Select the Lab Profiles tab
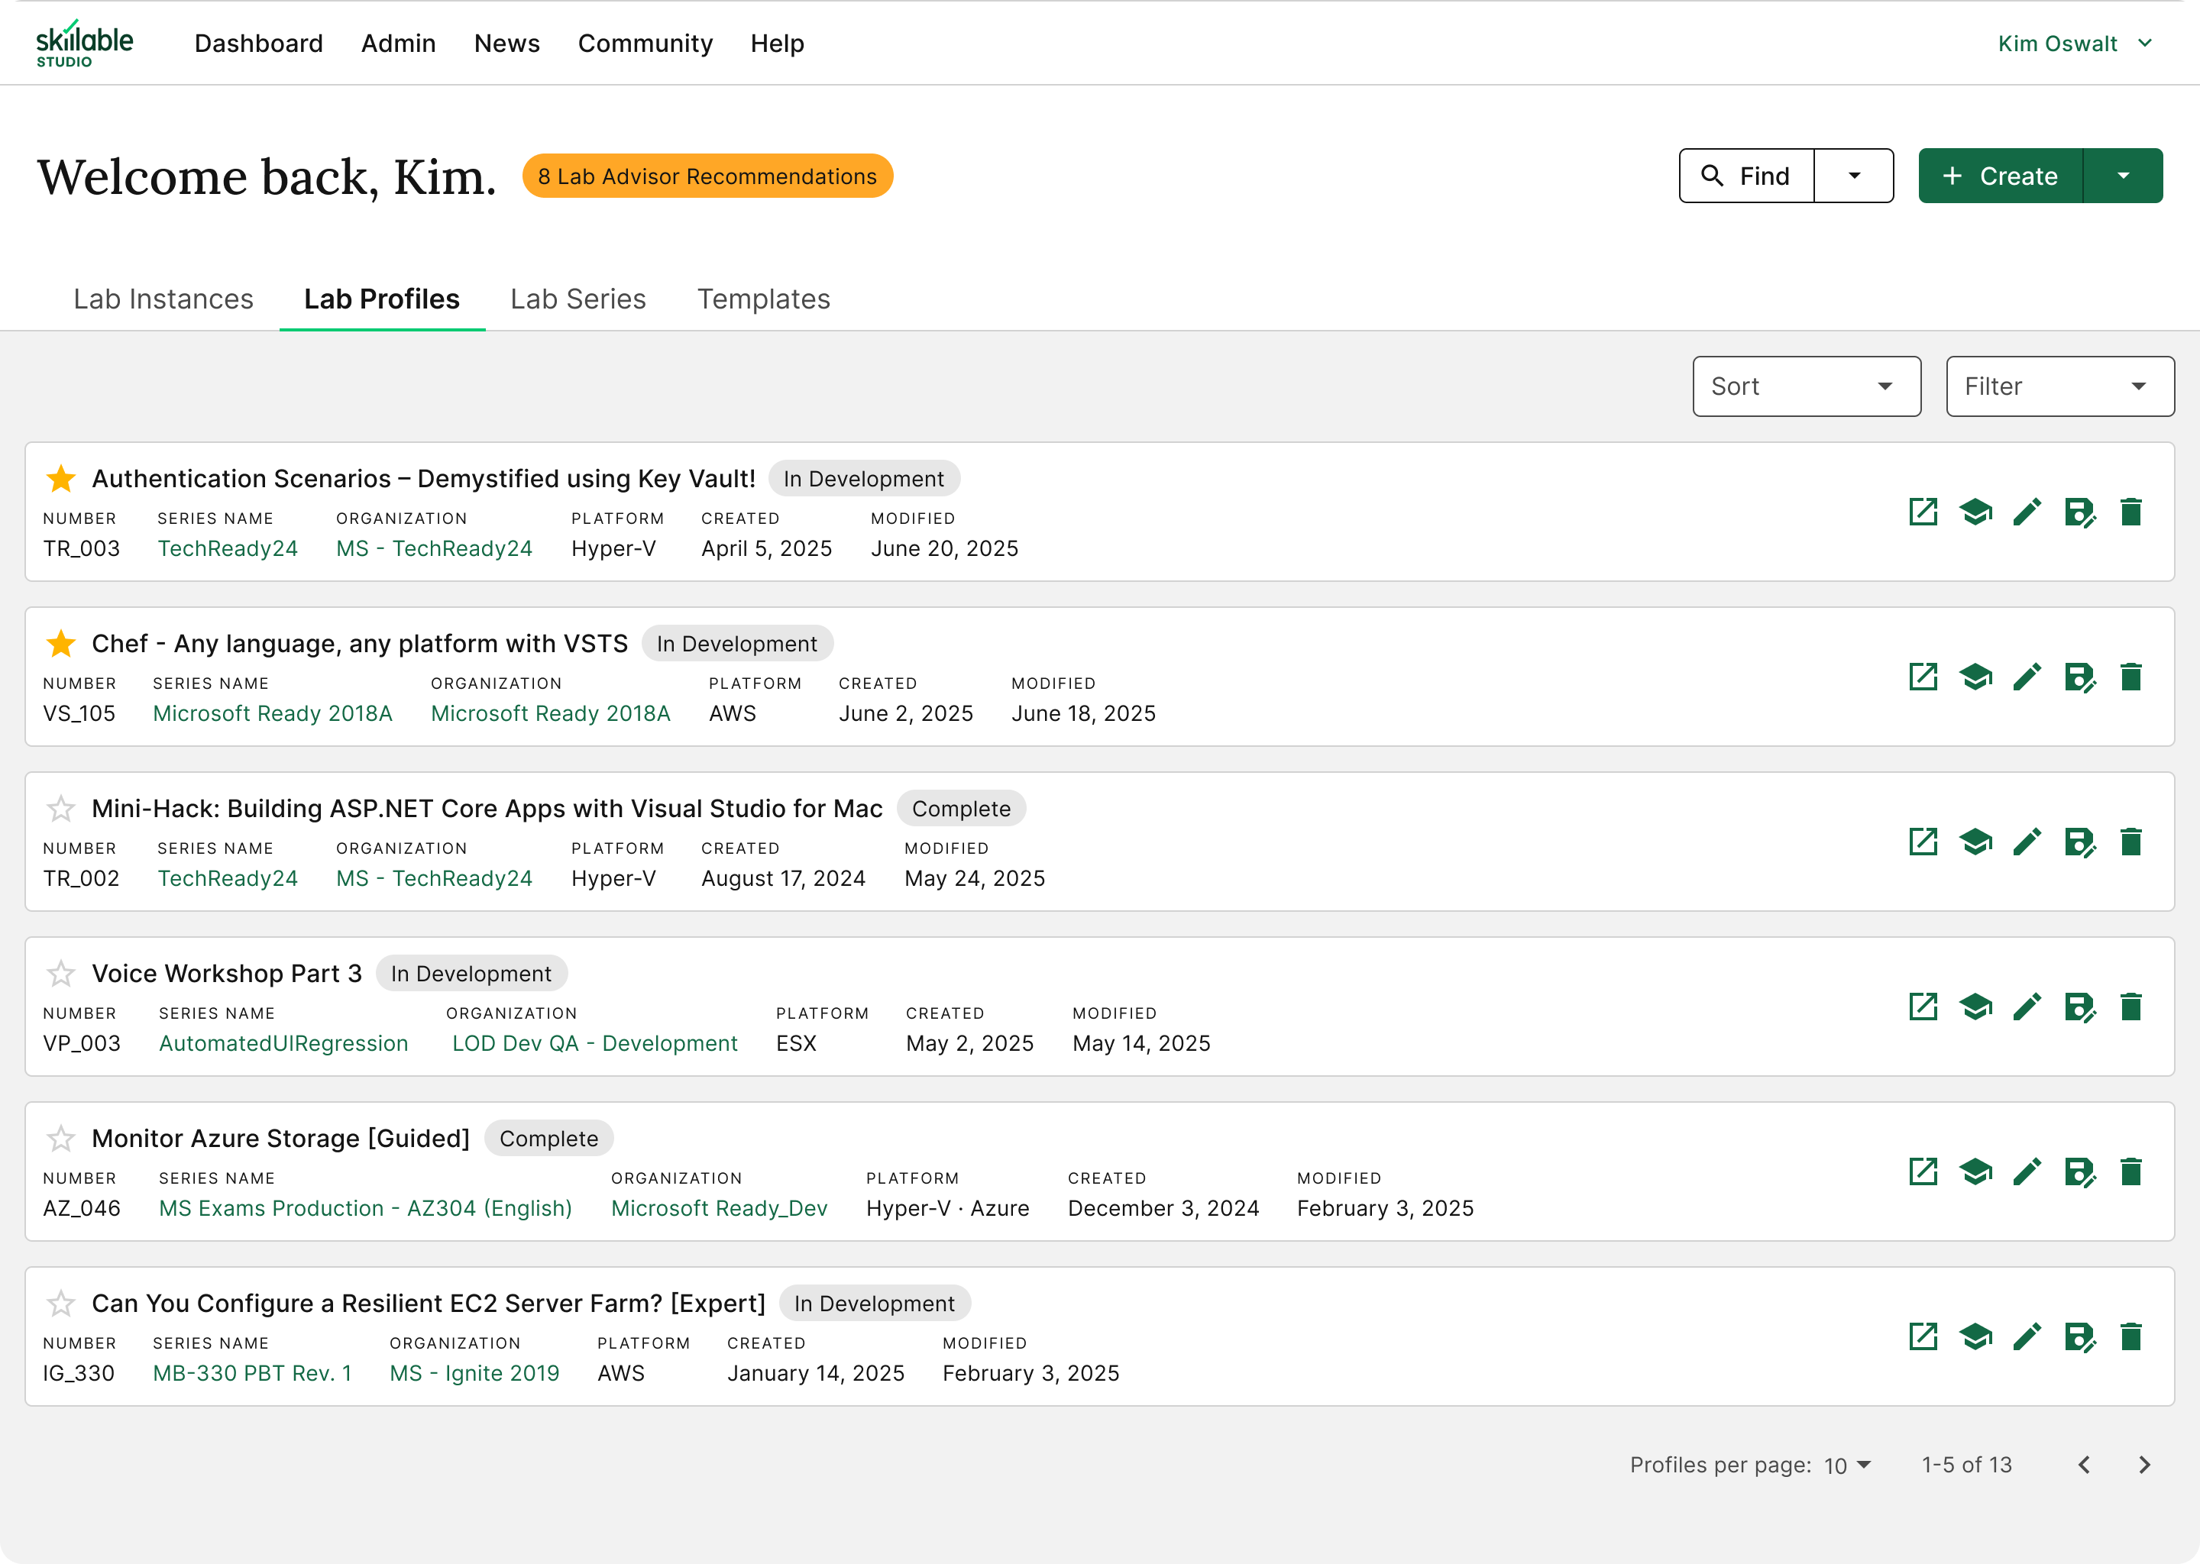 click(x=381, y=299)
